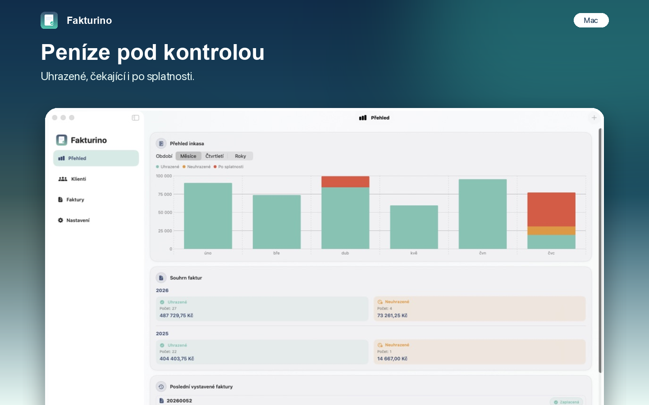Image resolution: width=649 pixels, height=405 pixels.
Task: Click the 2026 year heading
Action: [162, 291]
